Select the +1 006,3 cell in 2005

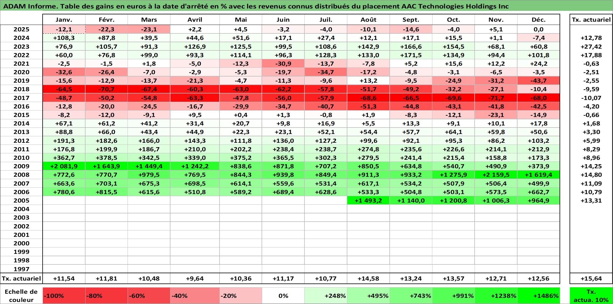click(496, 201)
